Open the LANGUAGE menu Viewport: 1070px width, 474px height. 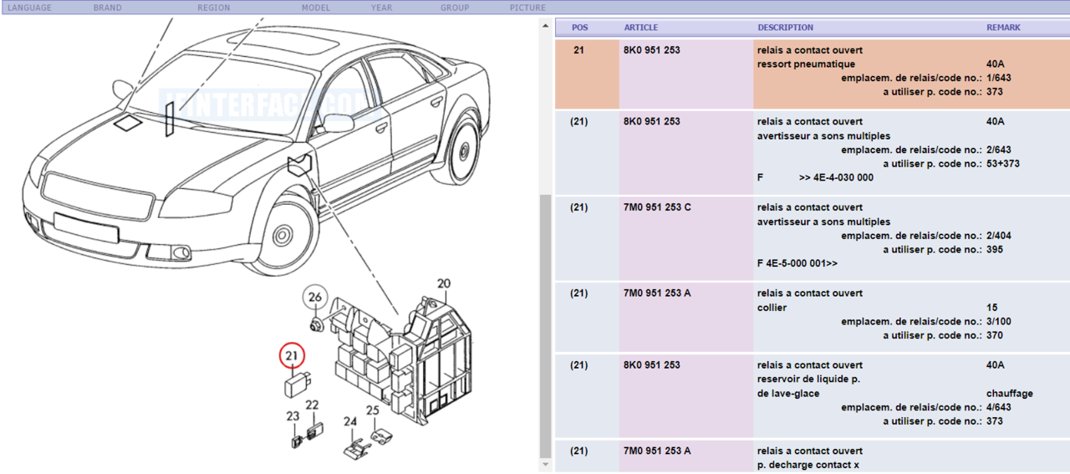29,8
